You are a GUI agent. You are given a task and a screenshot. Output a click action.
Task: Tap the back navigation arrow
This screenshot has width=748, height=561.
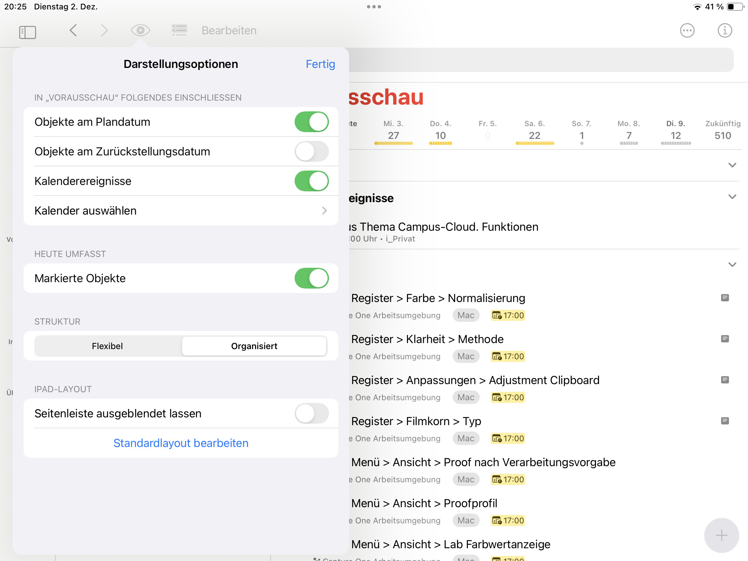tap(73, 30)
